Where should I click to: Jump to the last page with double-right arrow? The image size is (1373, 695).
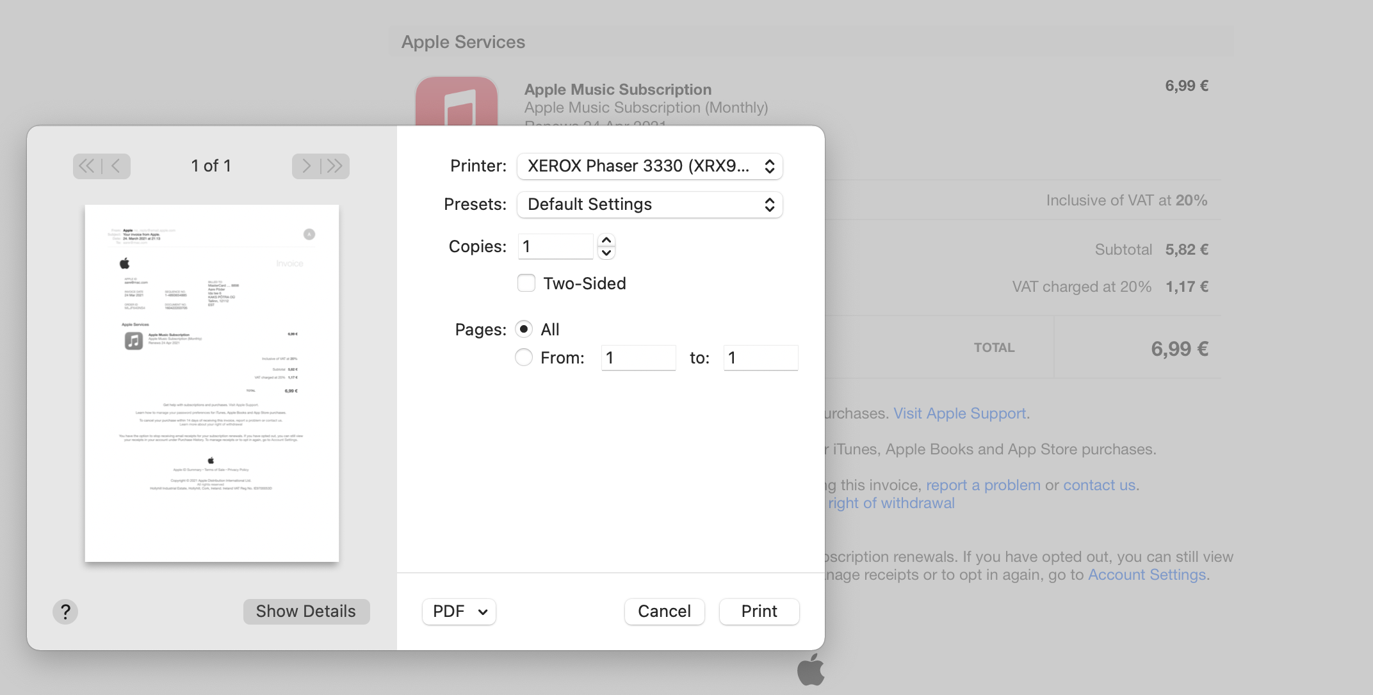(334, 166)
